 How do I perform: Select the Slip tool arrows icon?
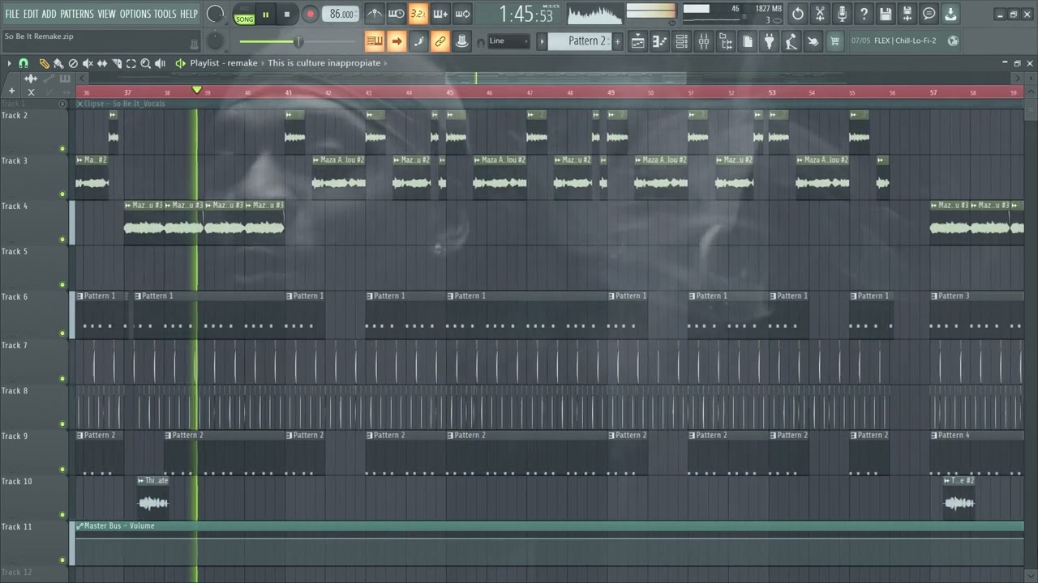tap(102, 63)
